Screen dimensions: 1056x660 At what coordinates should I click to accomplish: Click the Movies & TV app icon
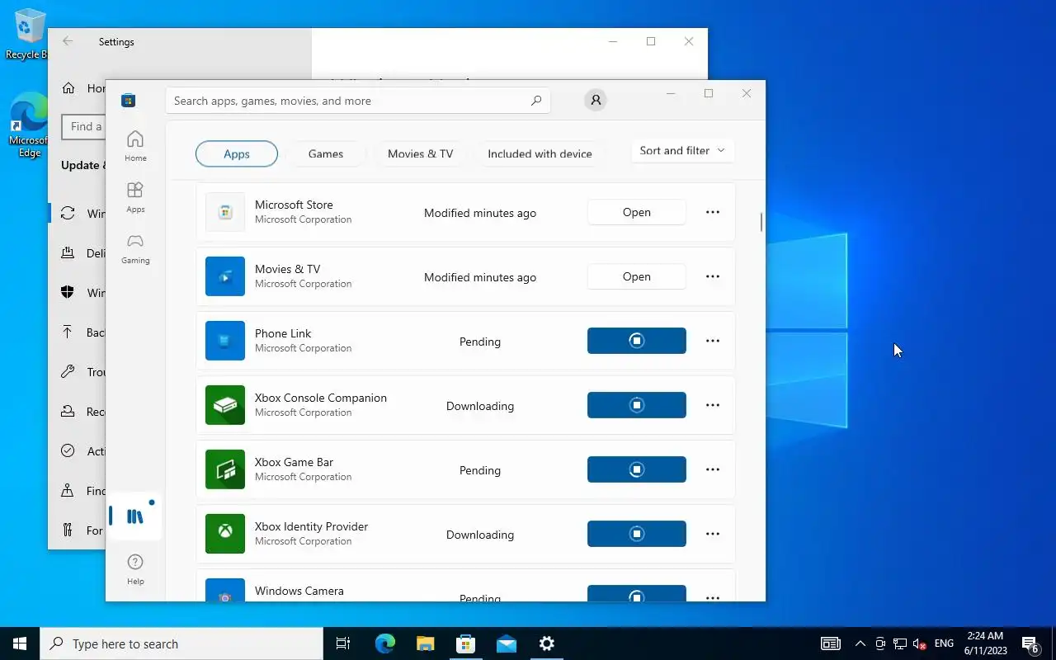(x=225, y=276)
